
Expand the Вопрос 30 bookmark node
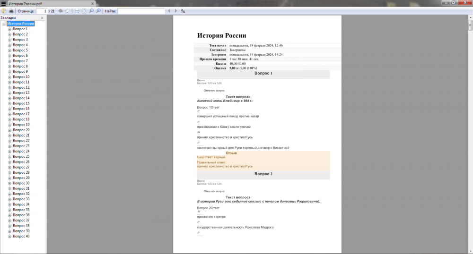click(9, 183)
